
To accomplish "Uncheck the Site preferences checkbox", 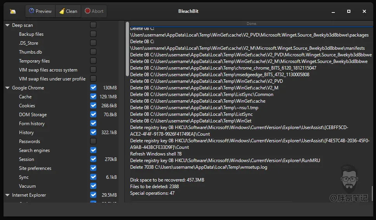I will pyautogui.click(x=93, y=168).
